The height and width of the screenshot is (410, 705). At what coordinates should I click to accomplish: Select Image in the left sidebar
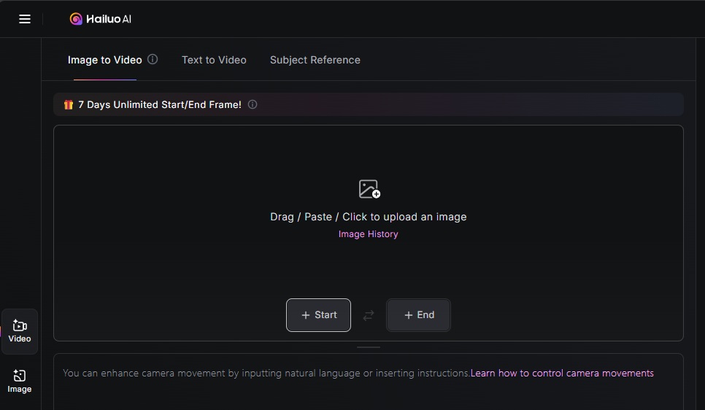point(20,381)
